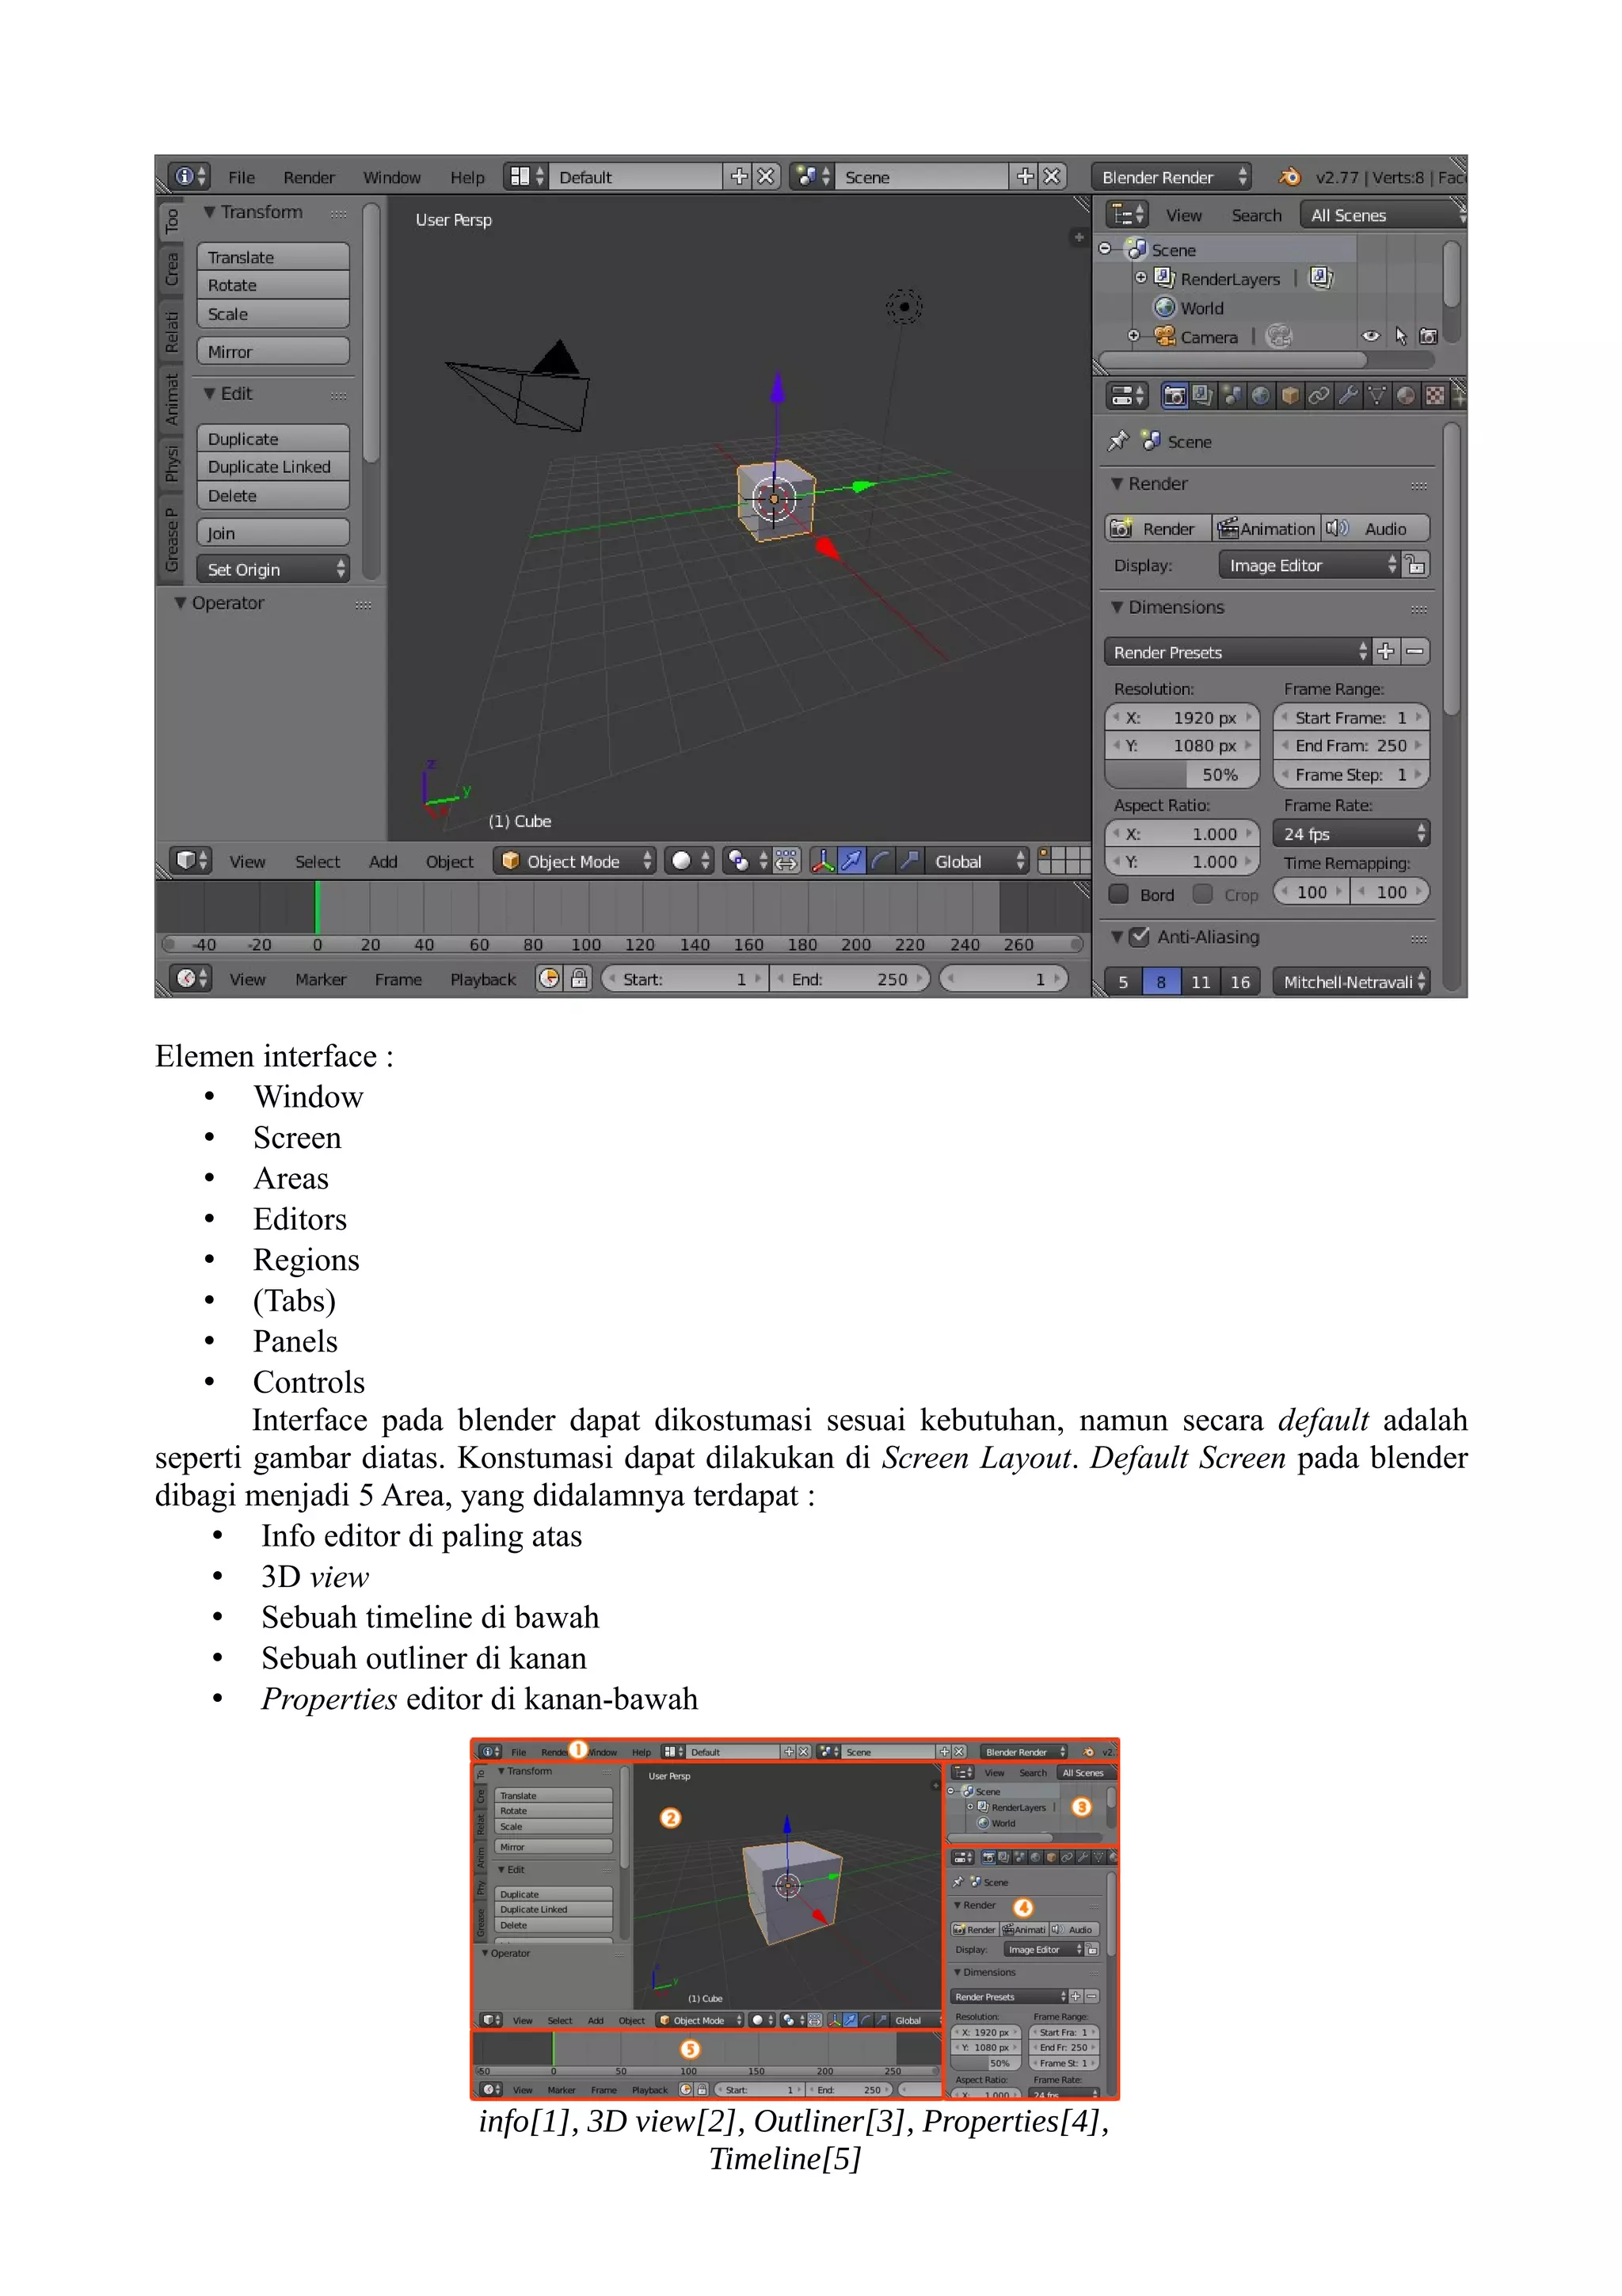1622x2296 pixels.
Task: Select the Object Data properties tab triangle icon
Action: (1377, 395)
